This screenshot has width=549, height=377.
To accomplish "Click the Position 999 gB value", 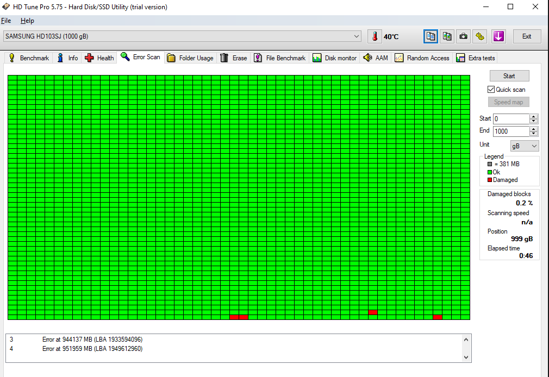I will (x=522, y=239).
